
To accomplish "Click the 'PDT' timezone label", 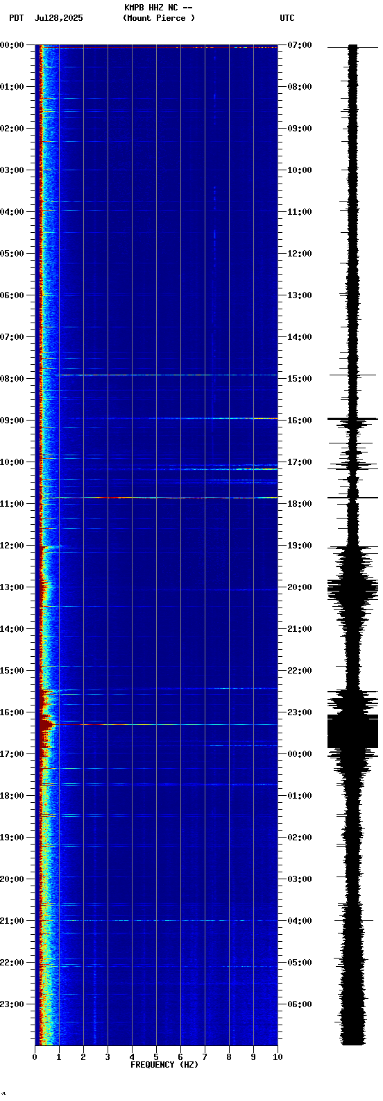I will [x=17, y=18].
